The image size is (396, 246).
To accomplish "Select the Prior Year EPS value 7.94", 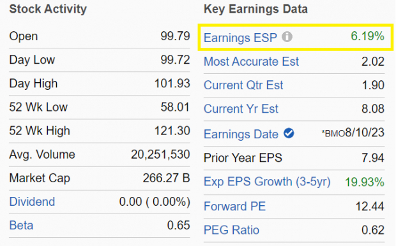I will [x=373, y=158].
